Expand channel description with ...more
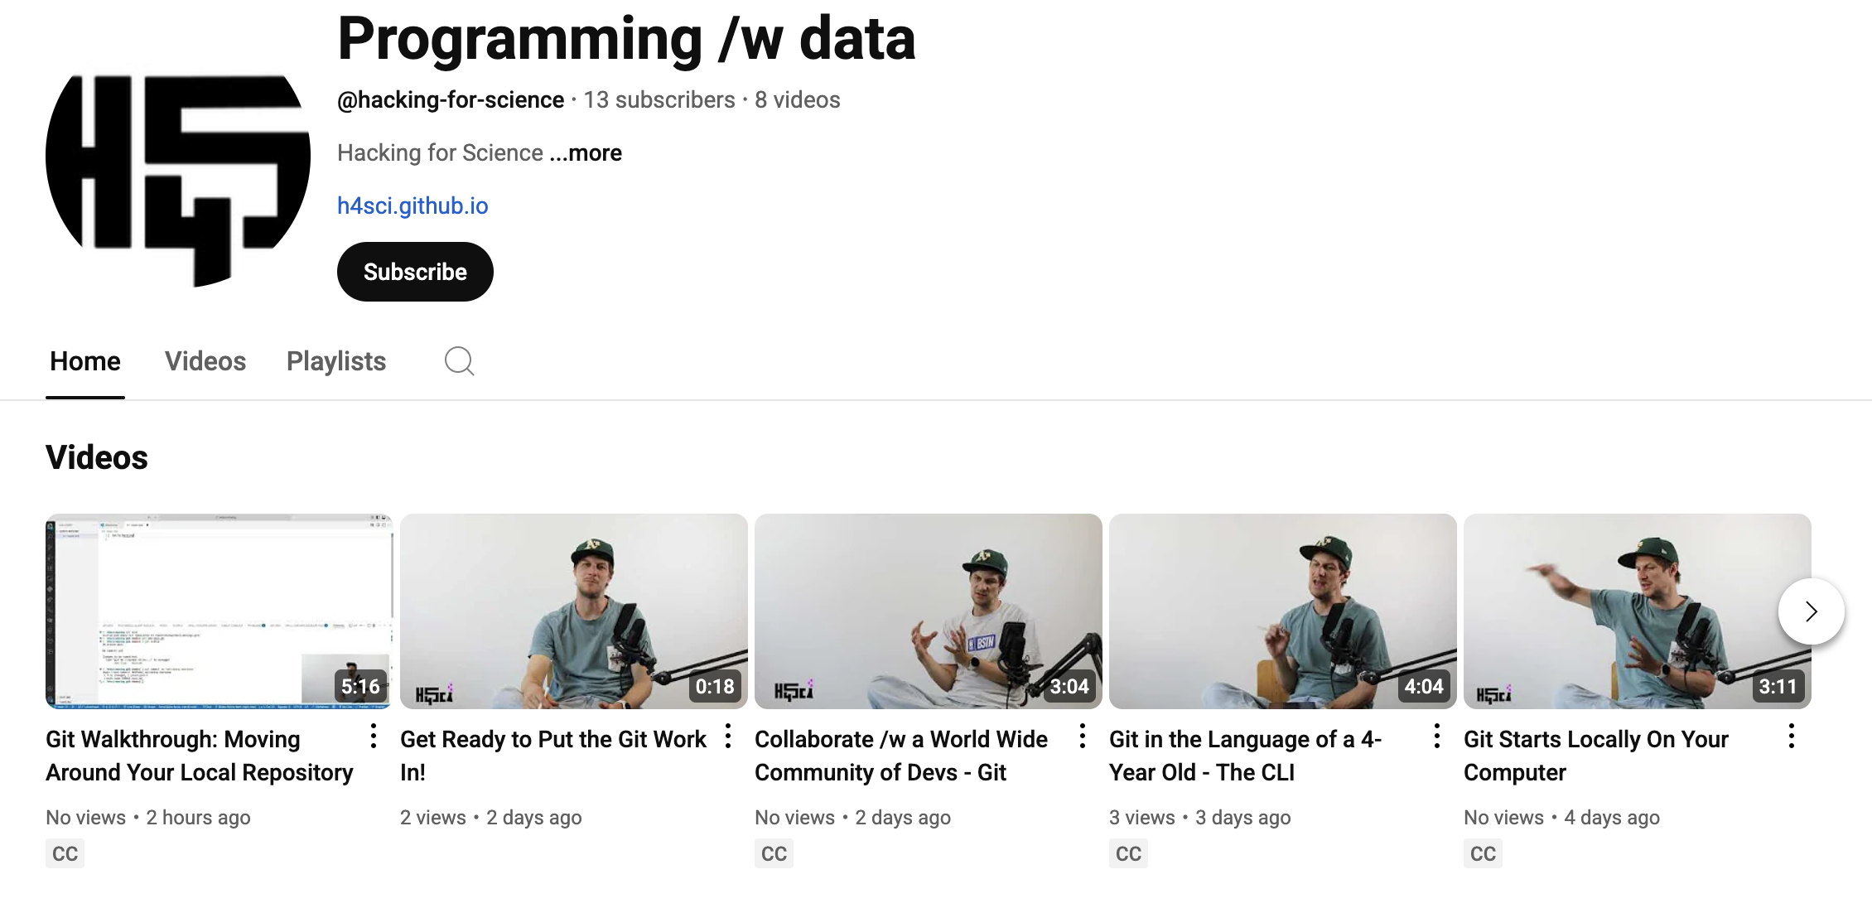The image size is (1872, 913). tap(586, 153)
